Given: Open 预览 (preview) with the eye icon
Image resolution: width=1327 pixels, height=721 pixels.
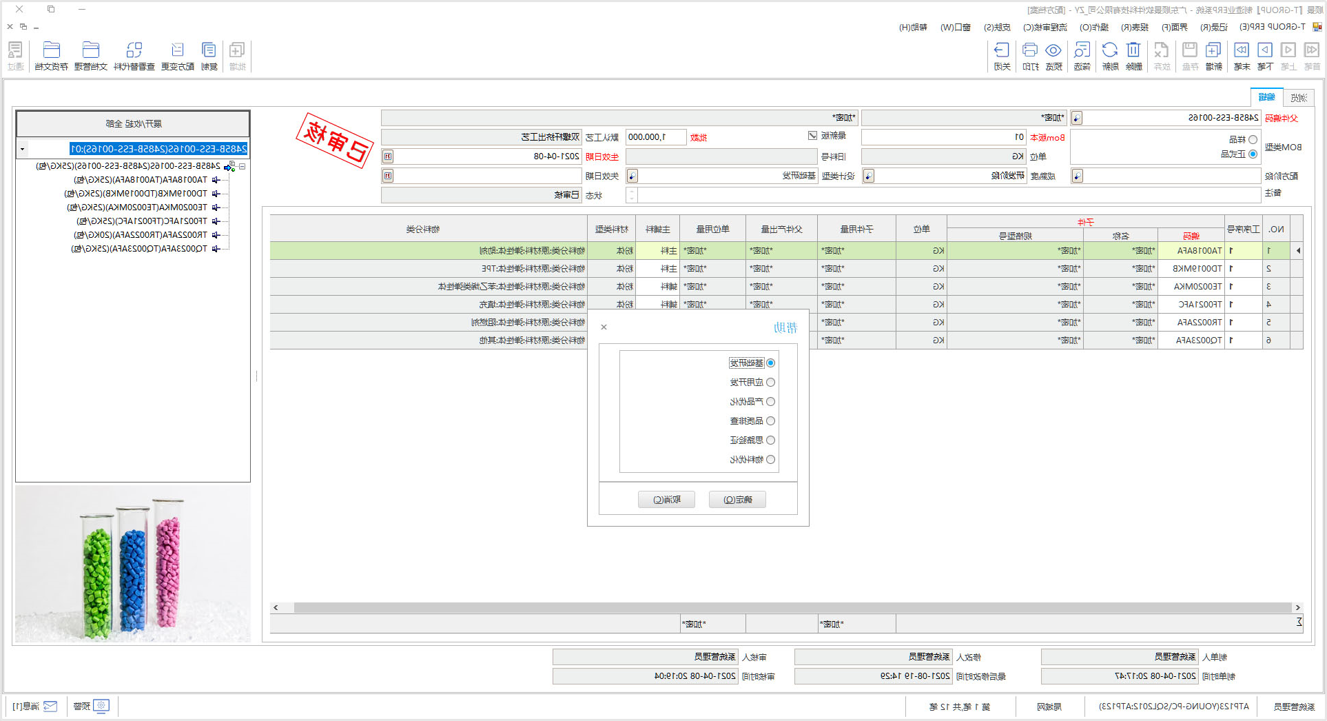Looking at the screenshot, I should tap(1053, 55).
